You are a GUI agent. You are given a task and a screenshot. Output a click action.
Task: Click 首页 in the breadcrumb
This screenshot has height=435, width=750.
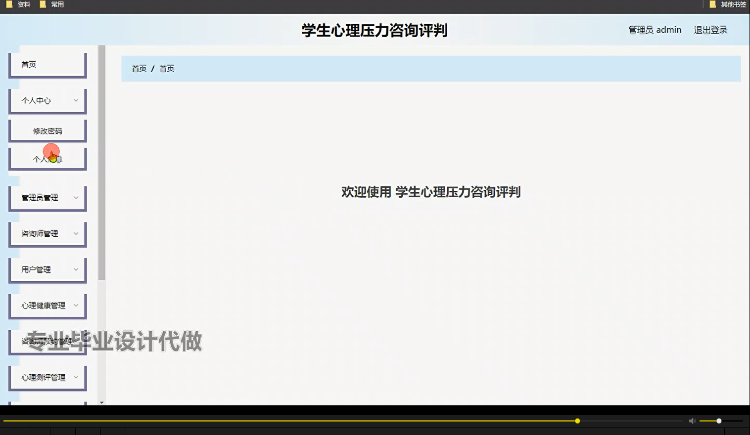[139, 68]
